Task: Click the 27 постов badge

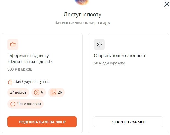Action: click(x=18, y=92)
